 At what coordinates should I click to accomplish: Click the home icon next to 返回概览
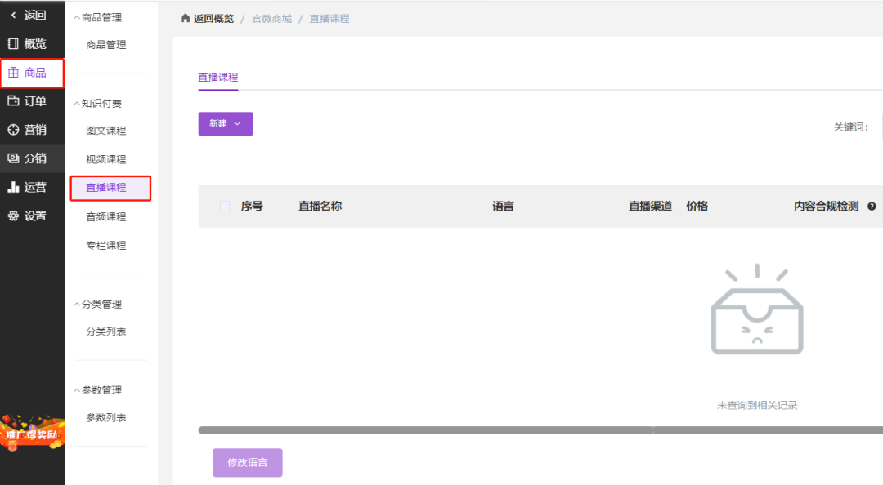click(185, 18)
